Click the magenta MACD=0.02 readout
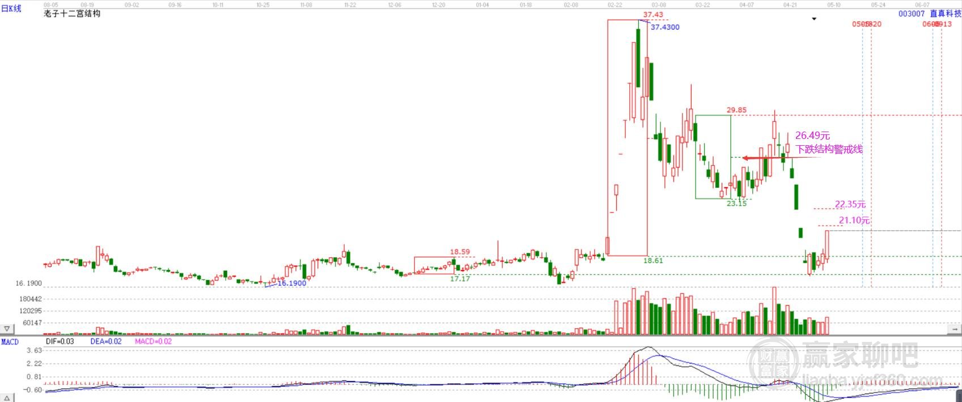Image resolution: width=962 pixels, height=402 pixels. [153, 341]
